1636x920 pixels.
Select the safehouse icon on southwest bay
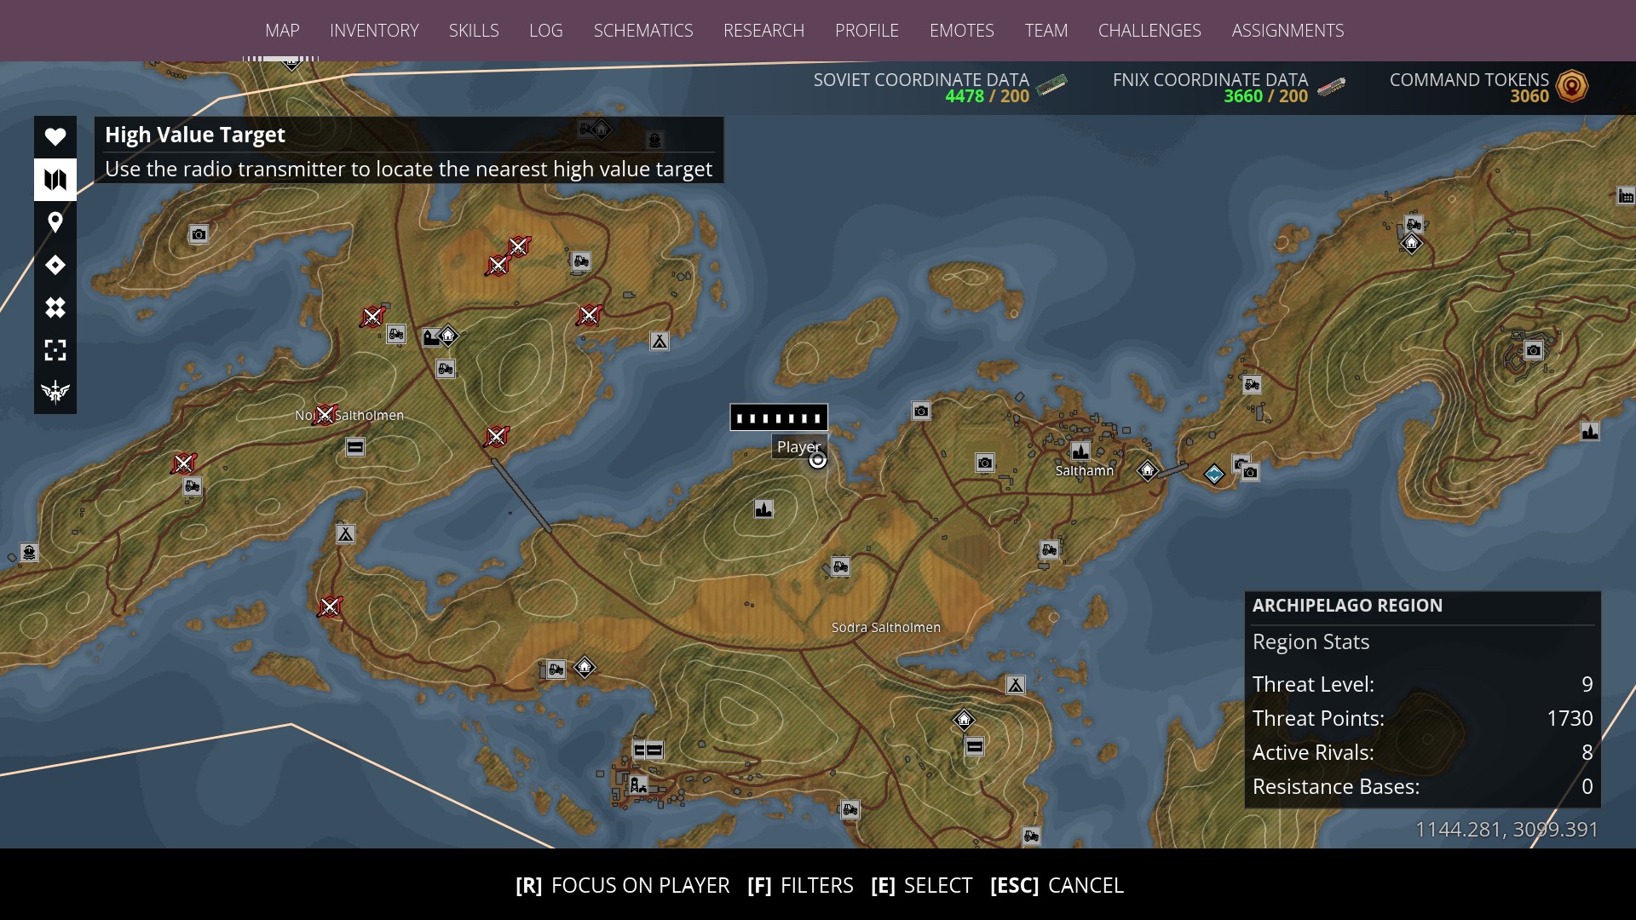click(585, 667)
